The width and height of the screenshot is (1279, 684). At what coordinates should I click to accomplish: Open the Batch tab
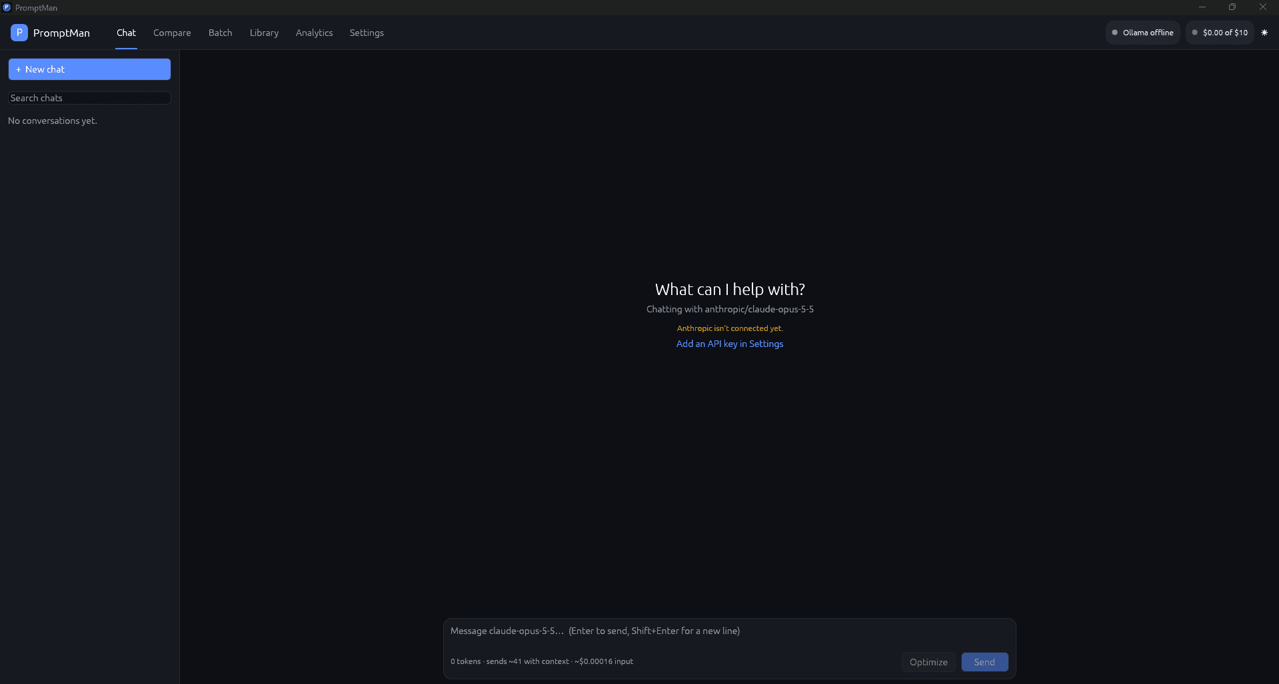(x=220, y=33)
